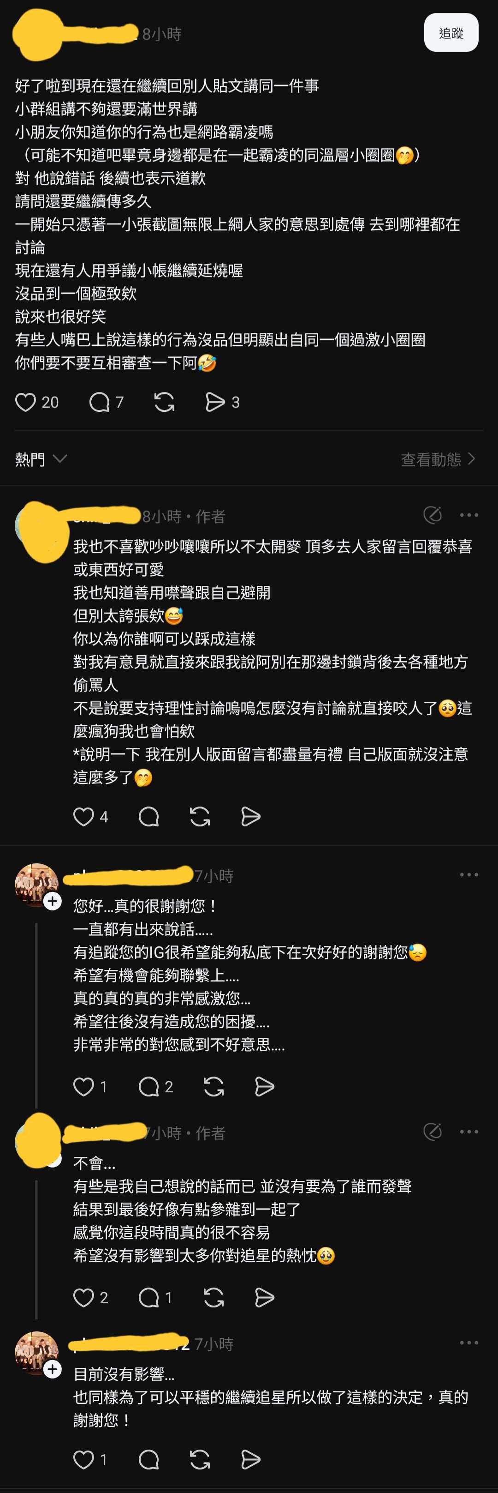This screenshot has width=498, height=1493.
Task: Reply to the first author comment
Action: (x=149, y=817)
